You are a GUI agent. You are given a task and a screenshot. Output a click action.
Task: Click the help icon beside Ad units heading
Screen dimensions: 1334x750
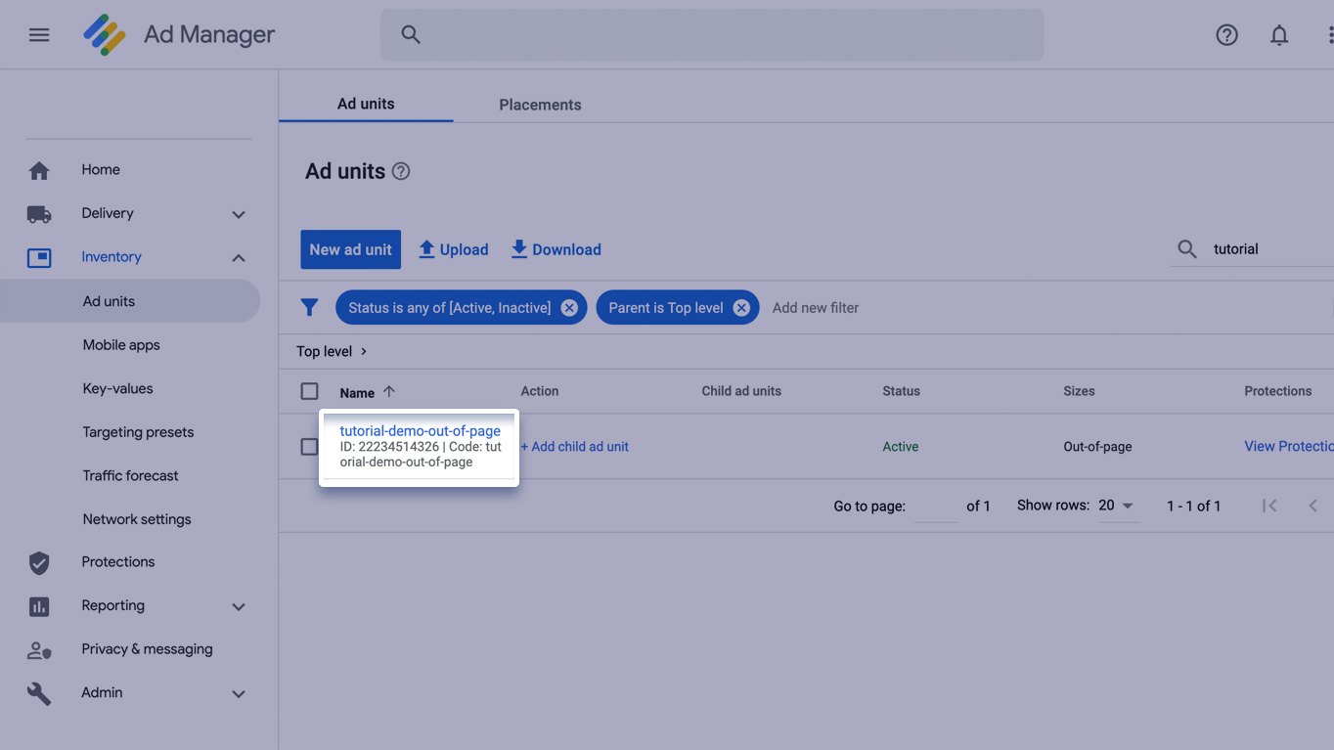[x=401, y=171]
